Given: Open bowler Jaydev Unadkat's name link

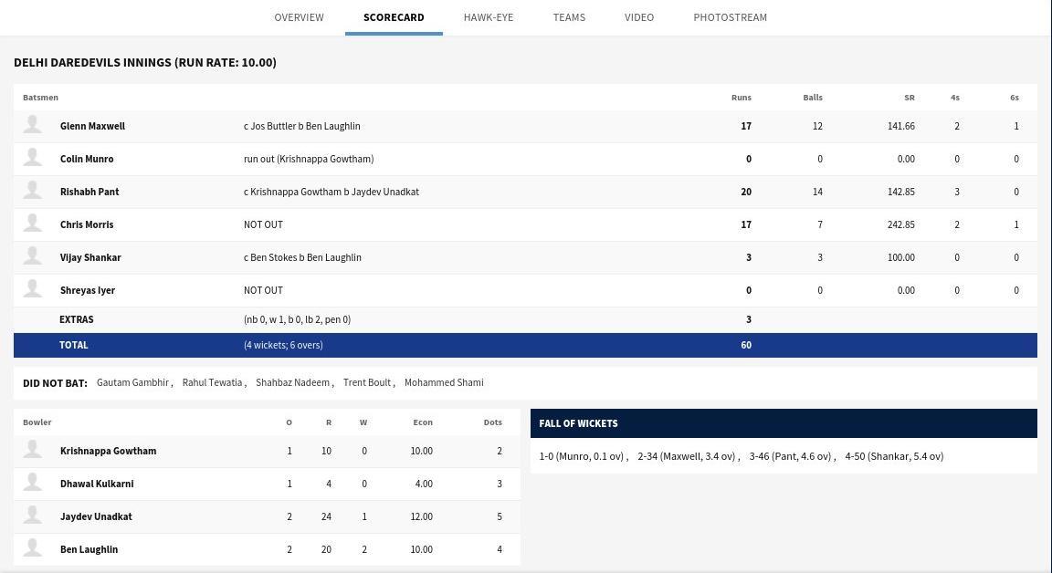Looking at the screenshot, I should pyautogui.click(x=96, y=516).
